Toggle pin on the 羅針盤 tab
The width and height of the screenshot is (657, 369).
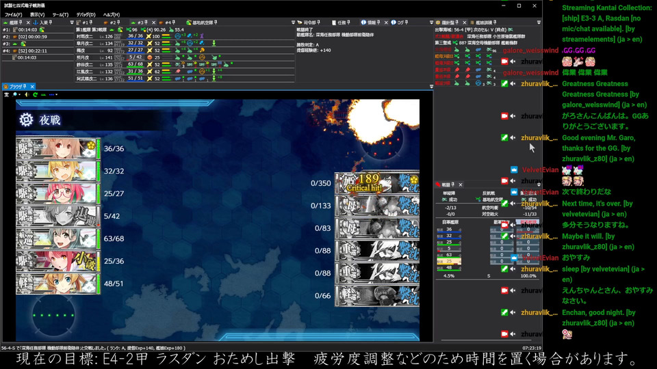tap(456, 23)
